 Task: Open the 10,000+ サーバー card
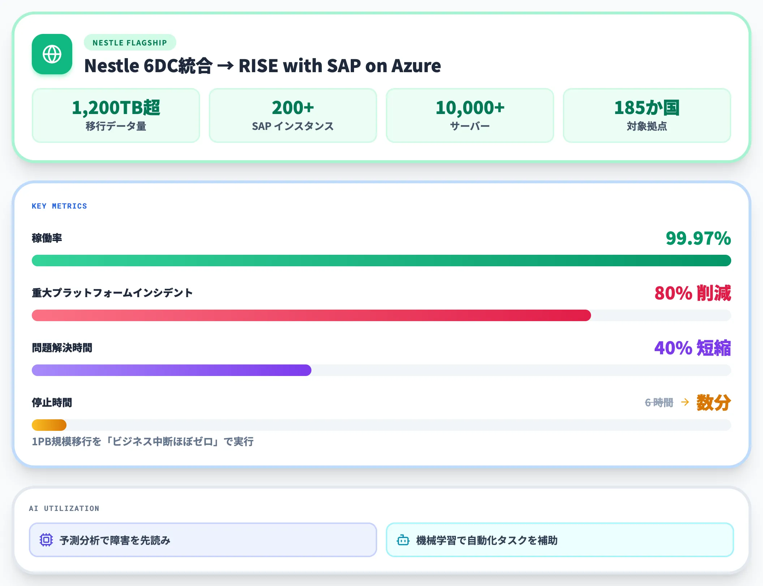tap(470, 115)
